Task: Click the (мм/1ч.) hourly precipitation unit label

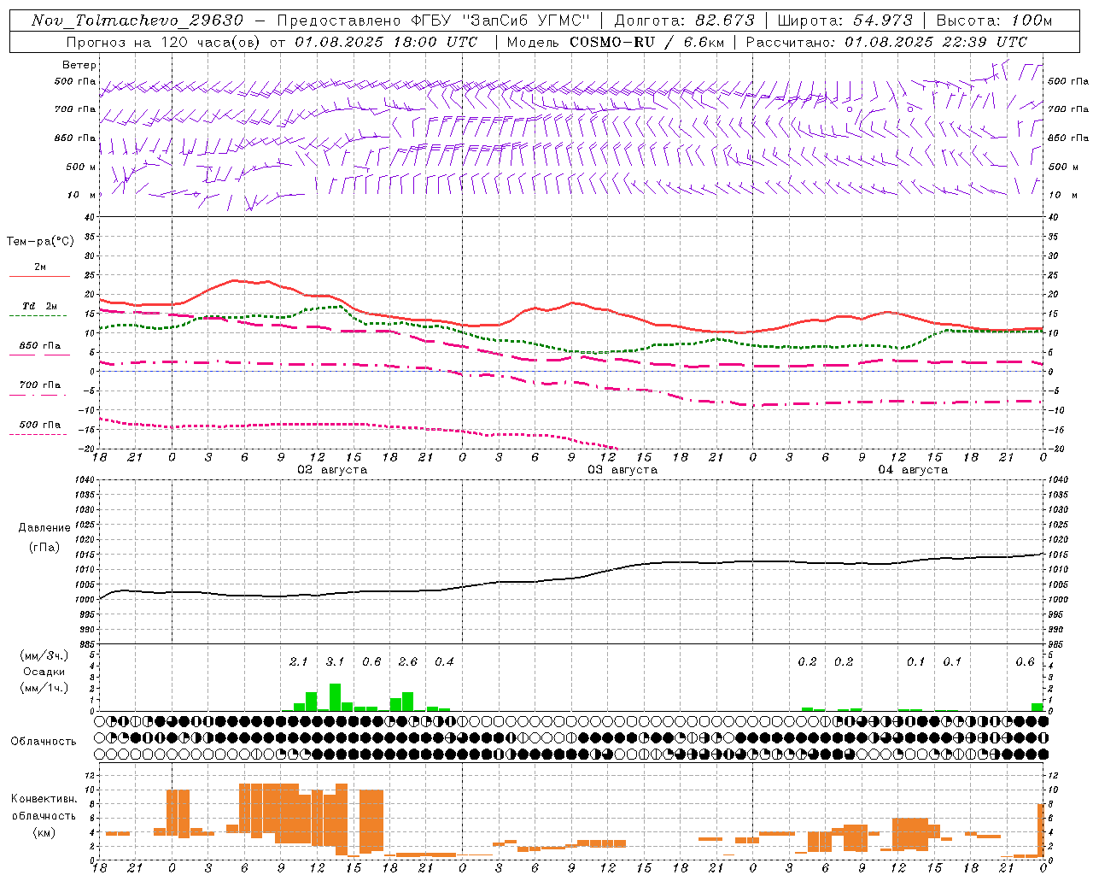Action: tap(44, 688)
